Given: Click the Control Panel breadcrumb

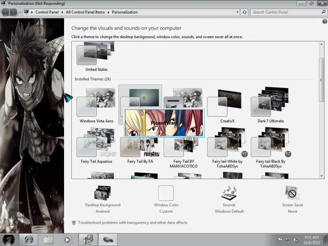Looking at the screenshot, I should coord(47,12).
